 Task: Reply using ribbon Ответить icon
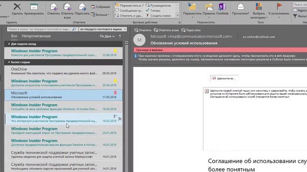coord(53,9)
